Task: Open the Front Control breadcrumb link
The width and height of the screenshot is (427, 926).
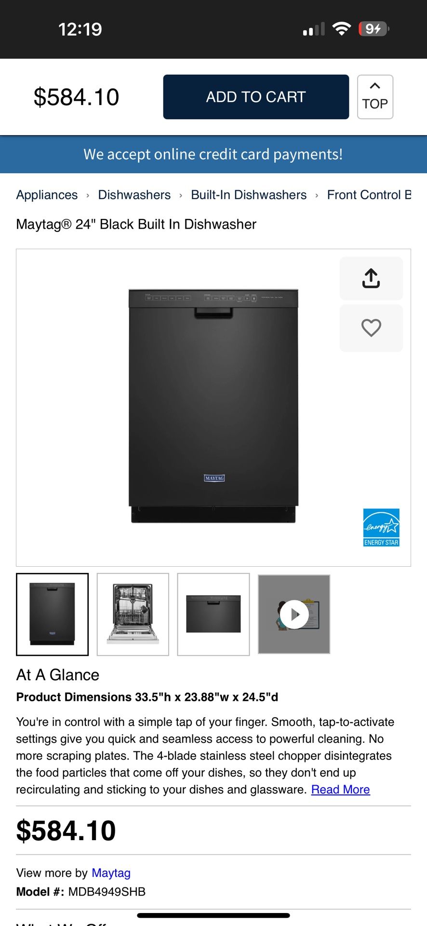Action: point(369,195)
